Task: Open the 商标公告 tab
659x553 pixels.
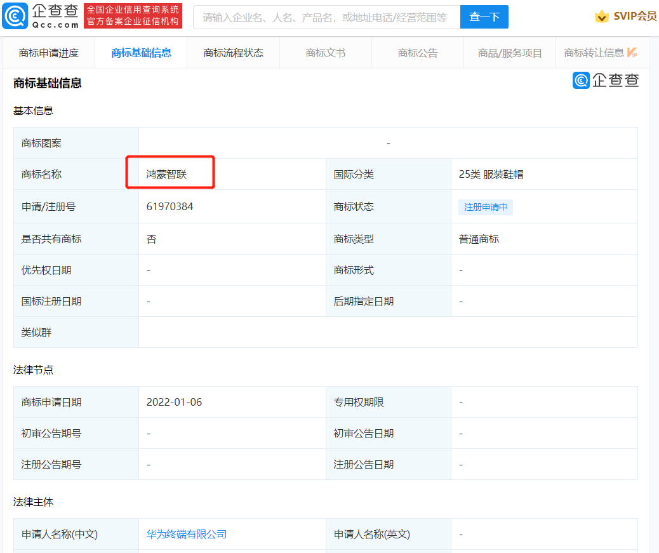Action: coord(417,53)
